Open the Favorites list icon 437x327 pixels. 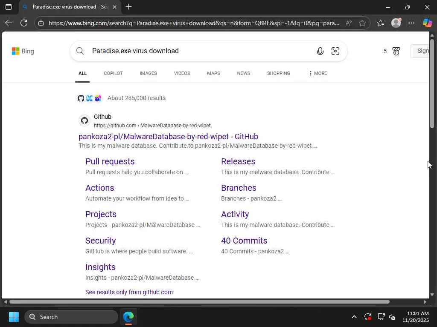tap(380, 23)
